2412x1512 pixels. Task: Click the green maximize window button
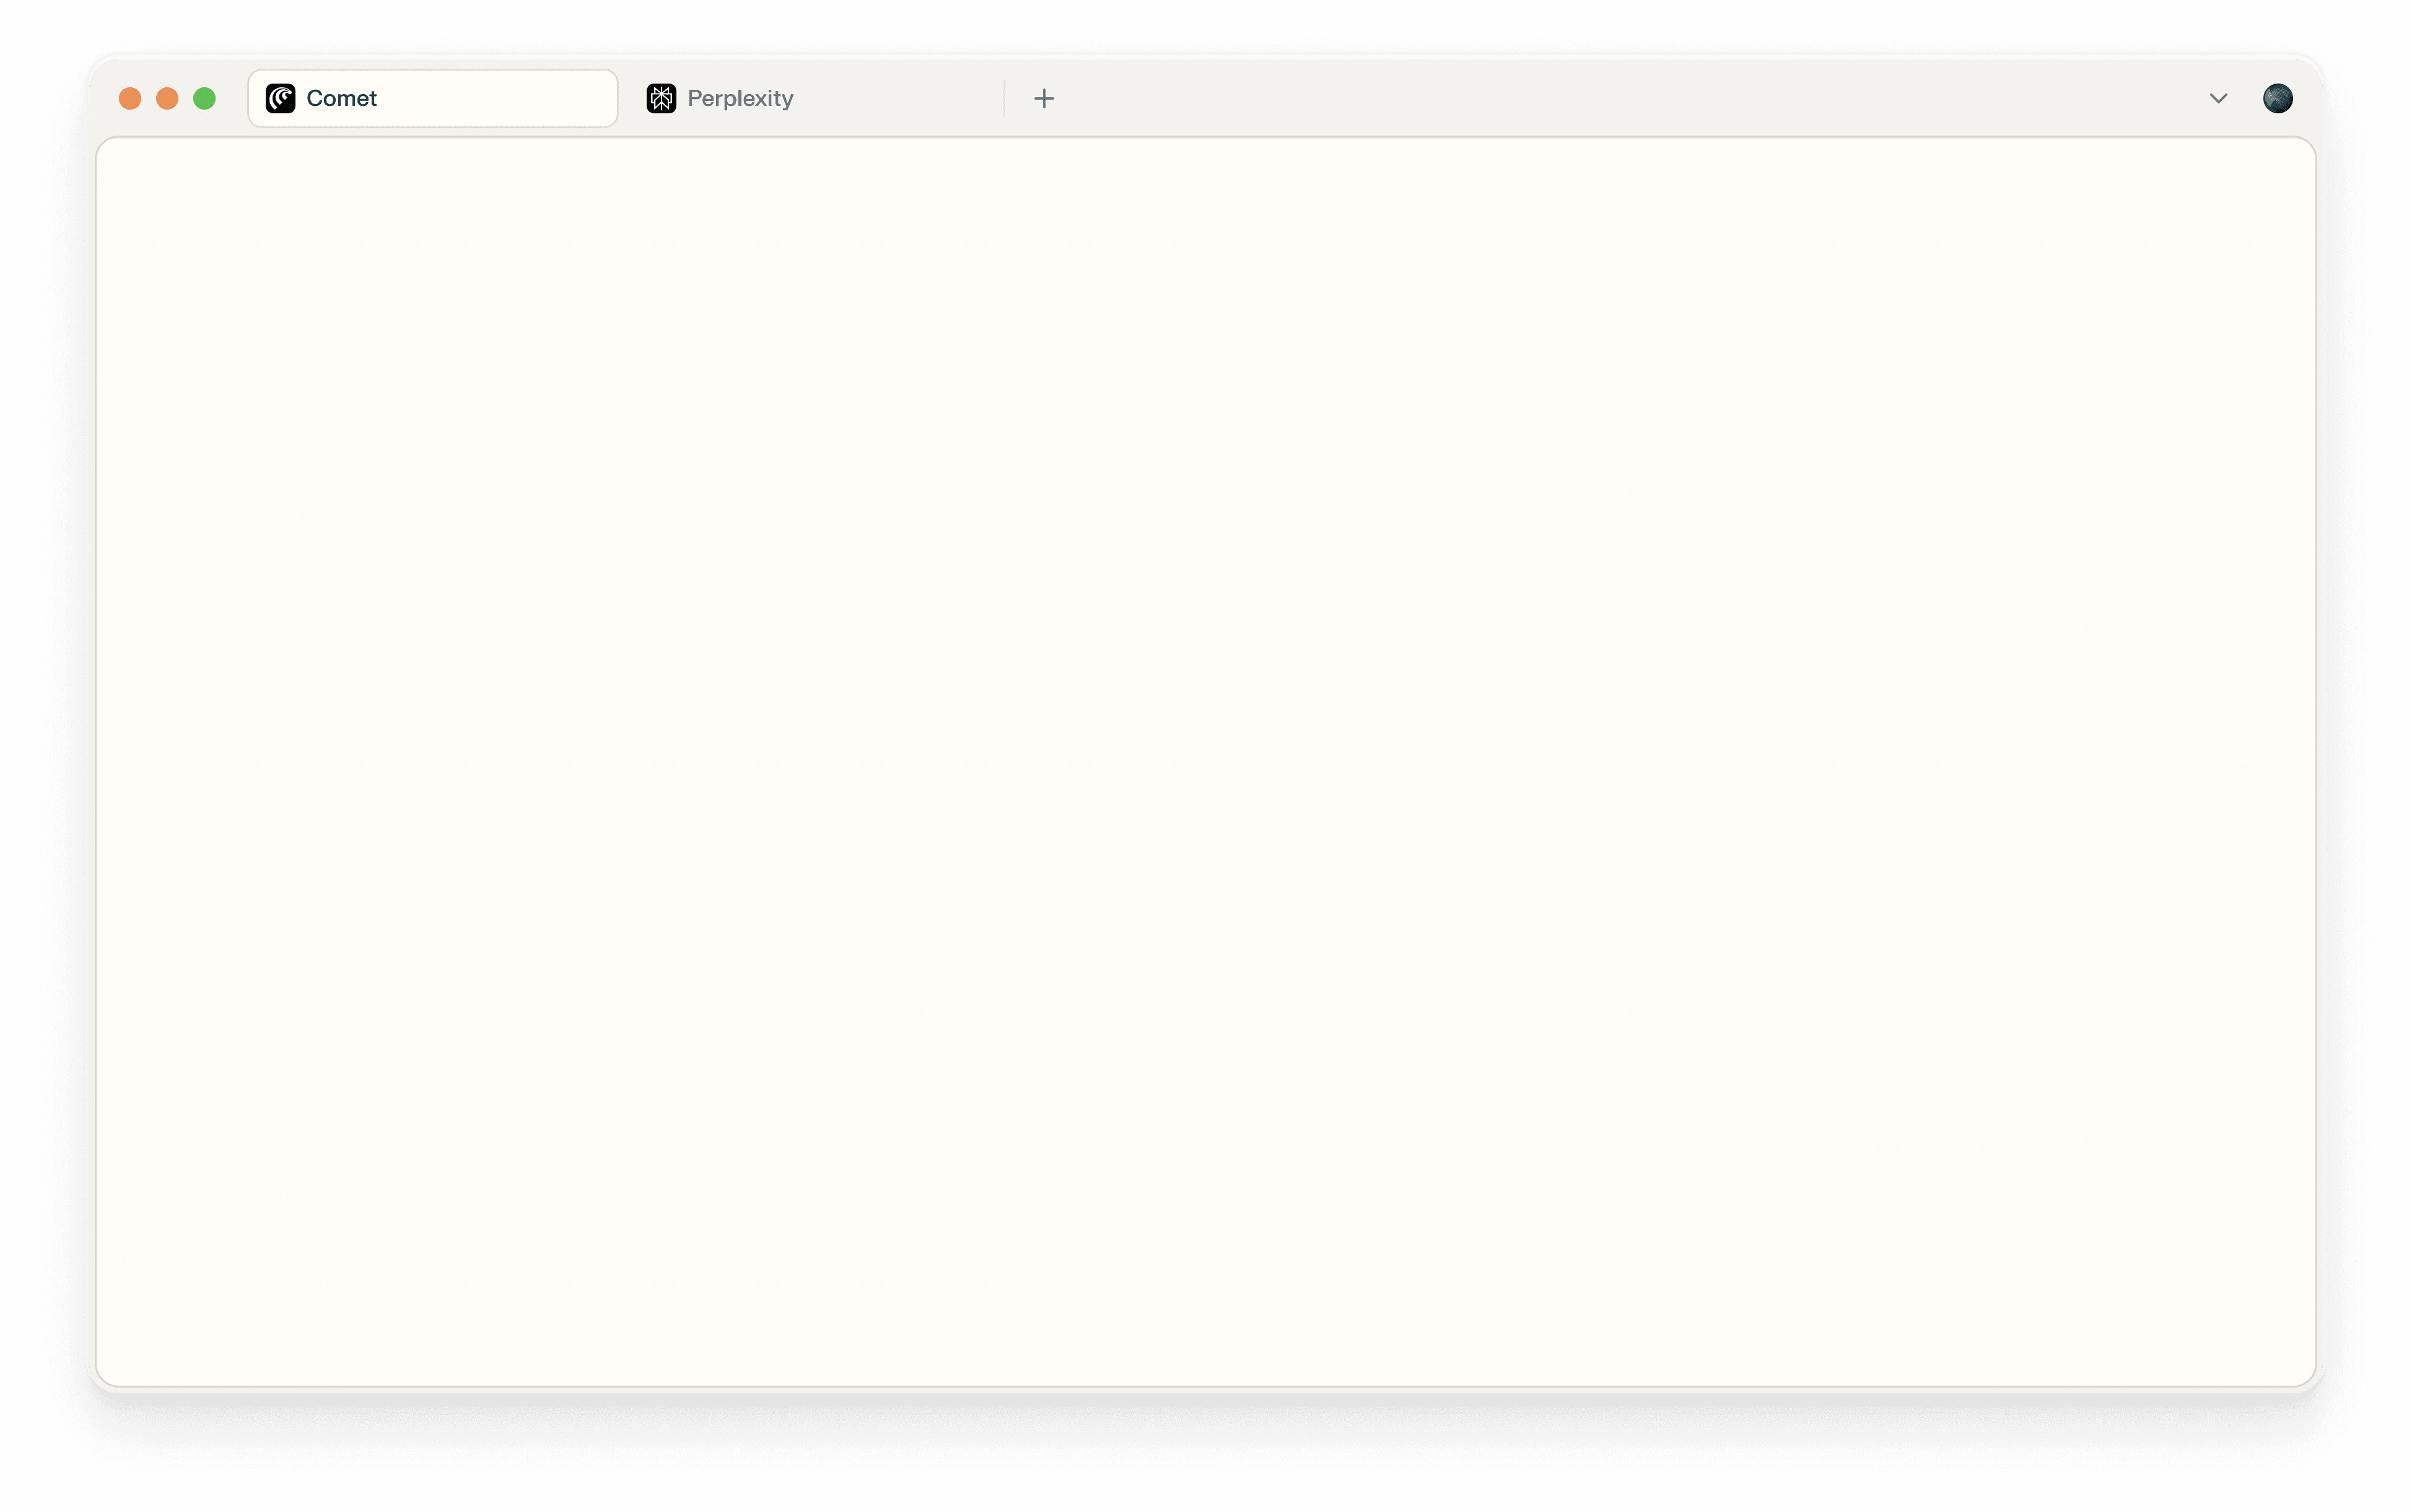[204, 98]
